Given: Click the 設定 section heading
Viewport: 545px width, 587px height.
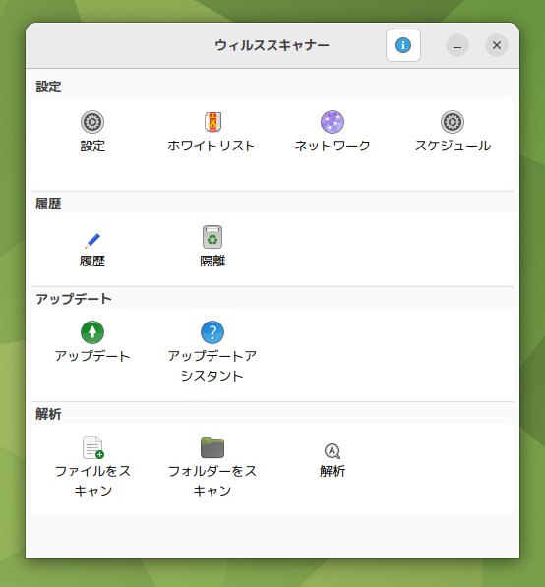Looking at the screenshot, I should click(x=48, y=87).
